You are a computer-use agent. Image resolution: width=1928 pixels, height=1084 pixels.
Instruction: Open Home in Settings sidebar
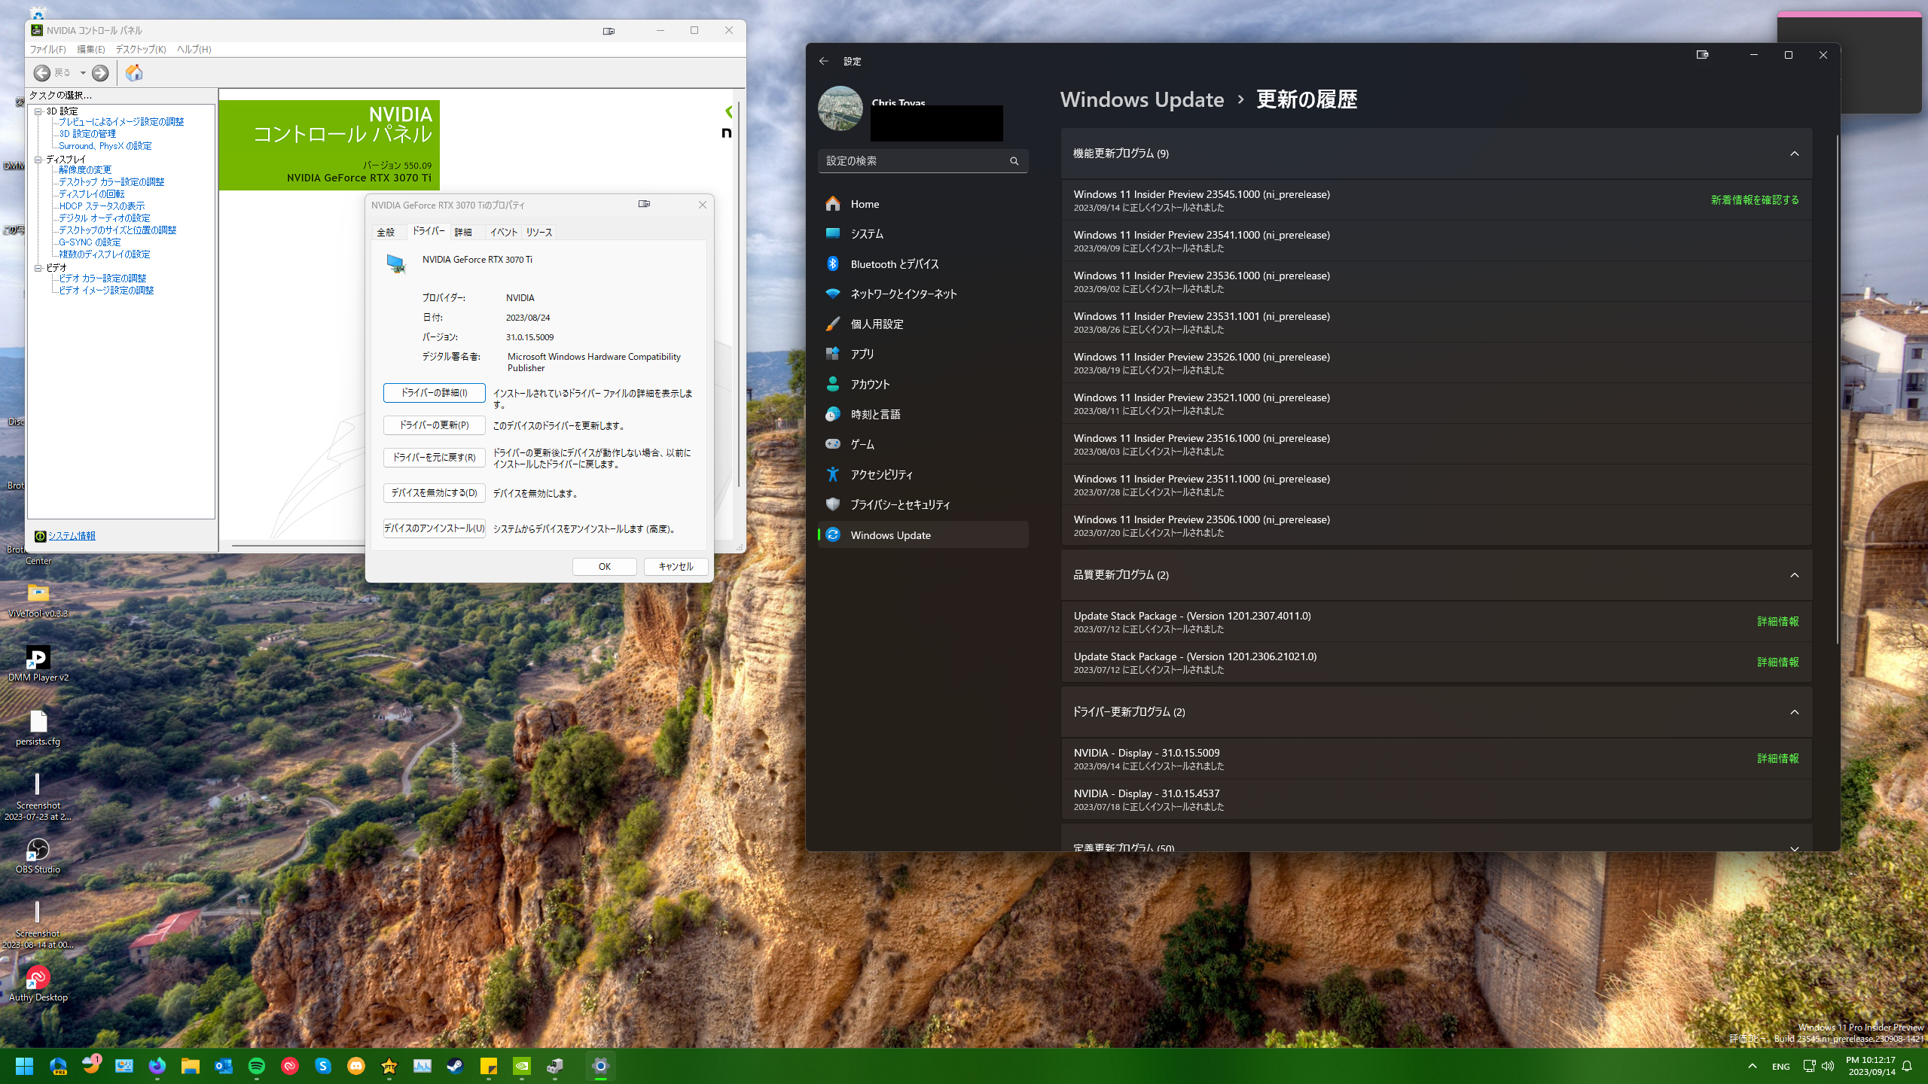(923, 204)
